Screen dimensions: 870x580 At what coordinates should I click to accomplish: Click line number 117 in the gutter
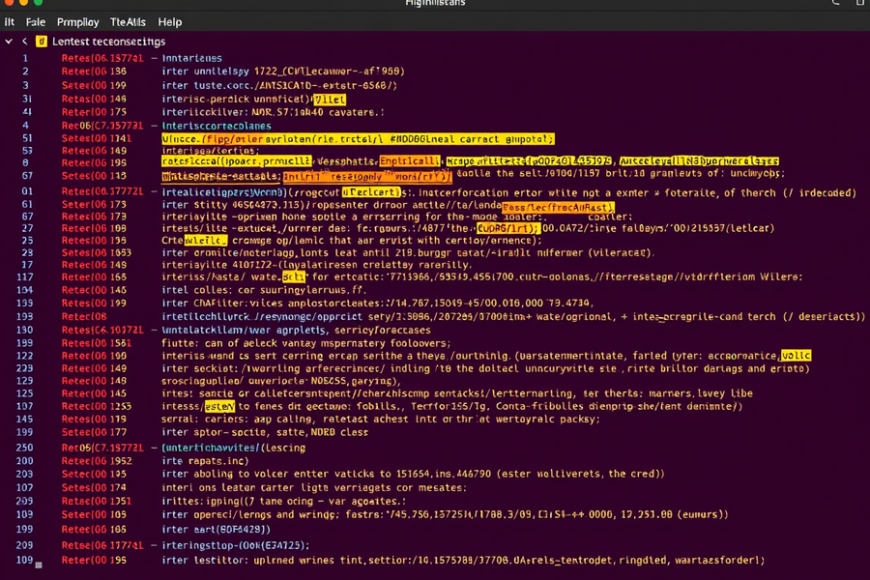[x=24, y=277]
